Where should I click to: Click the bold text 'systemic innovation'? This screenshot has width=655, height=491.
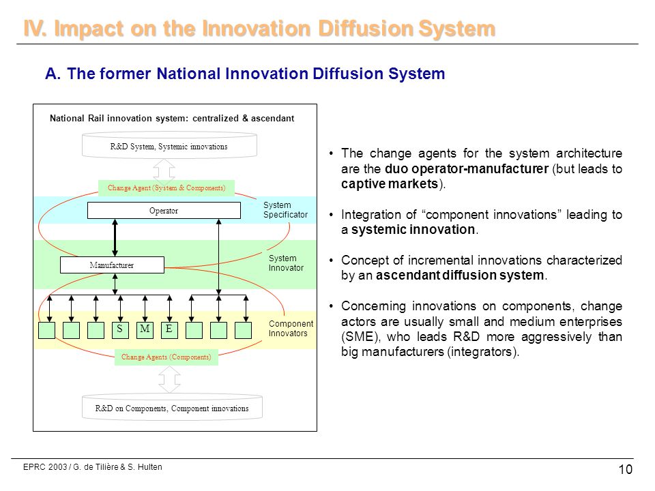pyautogui.click(x=413, y=230)
